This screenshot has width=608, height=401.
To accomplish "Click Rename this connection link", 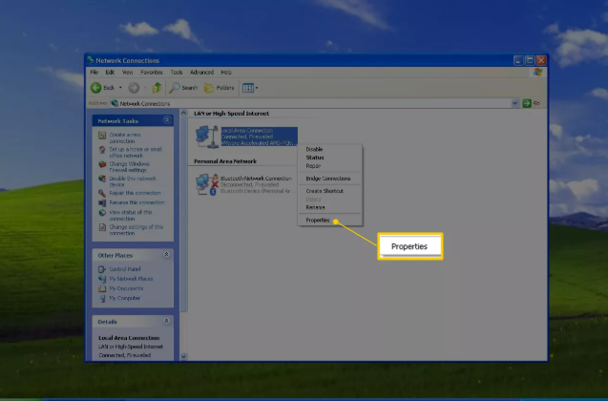I will click(136, 202).
